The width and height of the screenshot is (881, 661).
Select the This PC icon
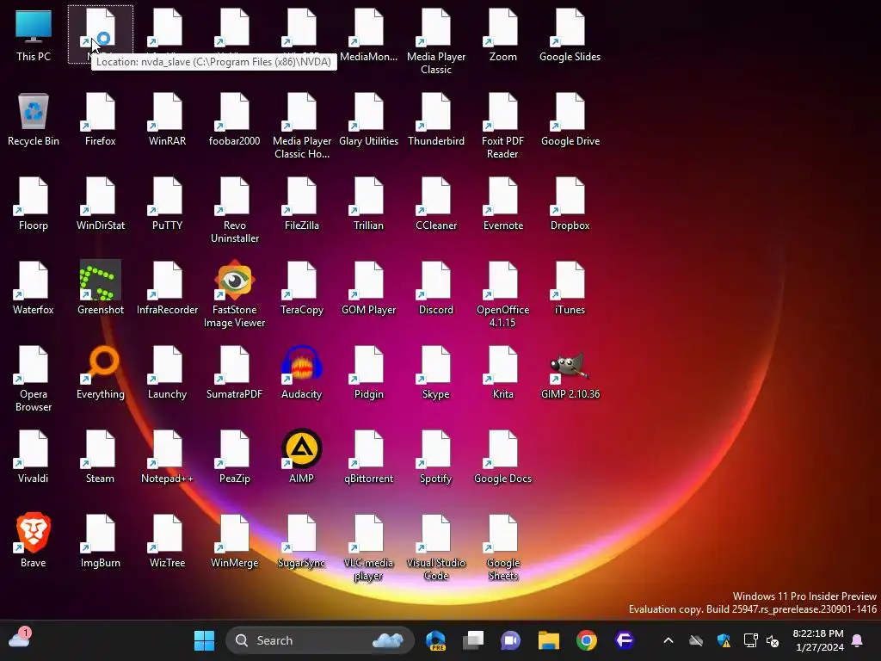(34, 35)
